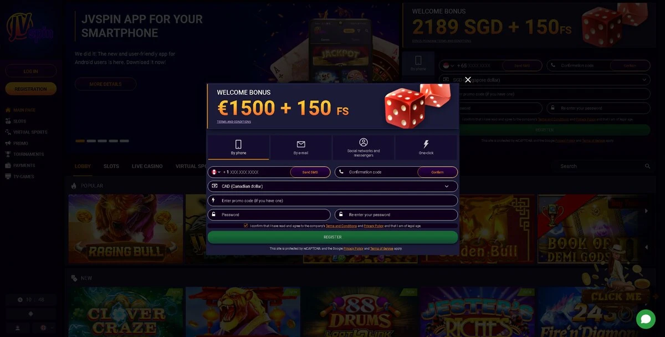
Task: Choose Social networks and messengers option
Action: [364, 147]
